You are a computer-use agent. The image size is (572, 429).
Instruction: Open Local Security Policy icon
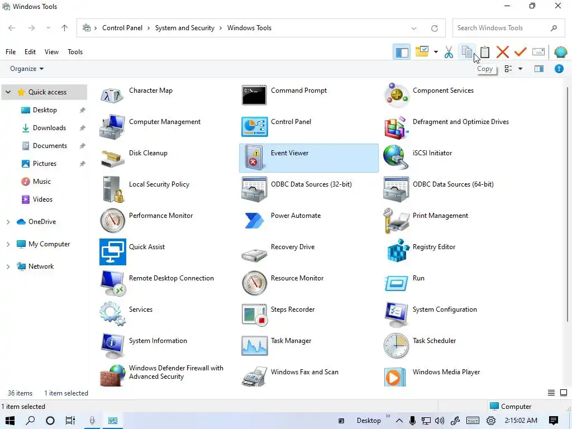coord(112,189)
